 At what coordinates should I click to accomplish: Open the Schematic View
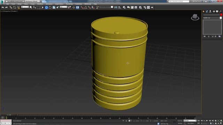(136, 7)
